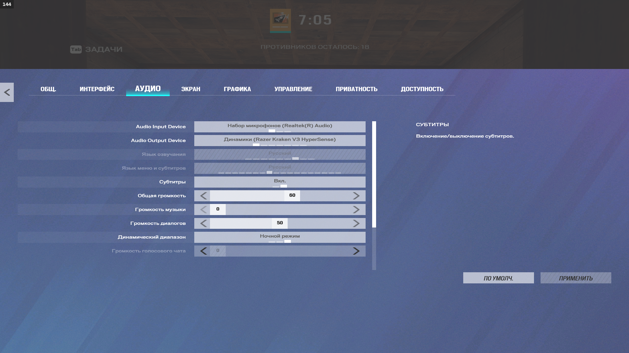Toggle Динамический диапазон Ночной режим option
This screenshot has width=629, height=353.
tap(280, 237)
